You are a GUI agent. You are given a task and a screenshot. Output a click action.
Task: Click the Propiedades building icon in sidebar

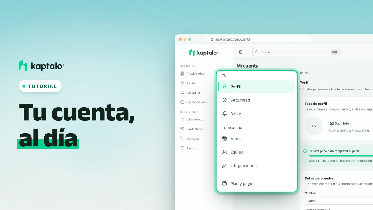pyautogui.click(x=182, y=73)
